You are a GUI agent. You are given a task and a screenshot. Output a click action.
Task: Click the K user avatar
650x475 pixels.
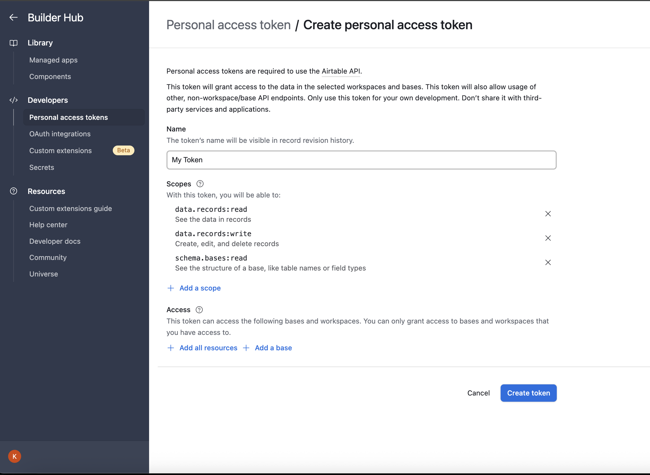pyautogui.click(x=14, y=456)
